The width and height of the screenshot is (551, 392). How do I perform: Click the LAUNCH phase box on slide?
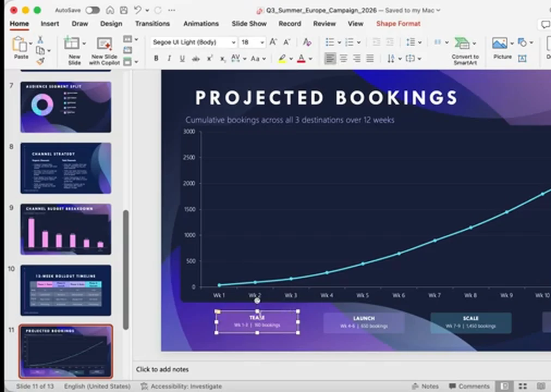coord(364,322)
